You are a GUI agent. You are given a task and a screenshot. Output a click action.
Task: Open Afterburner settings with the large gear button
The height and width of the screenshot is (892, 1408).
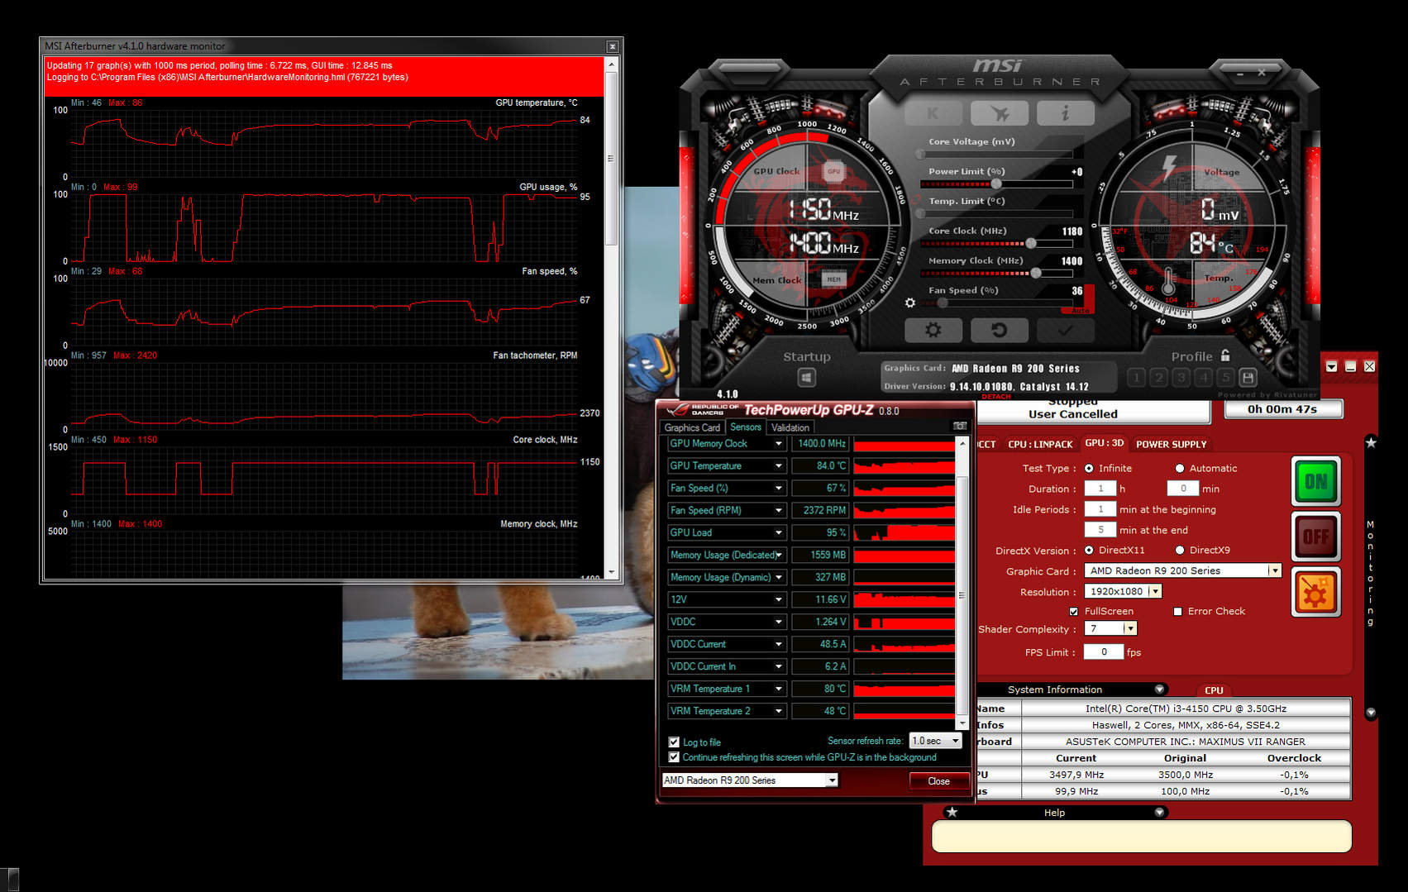coord(933,330)
